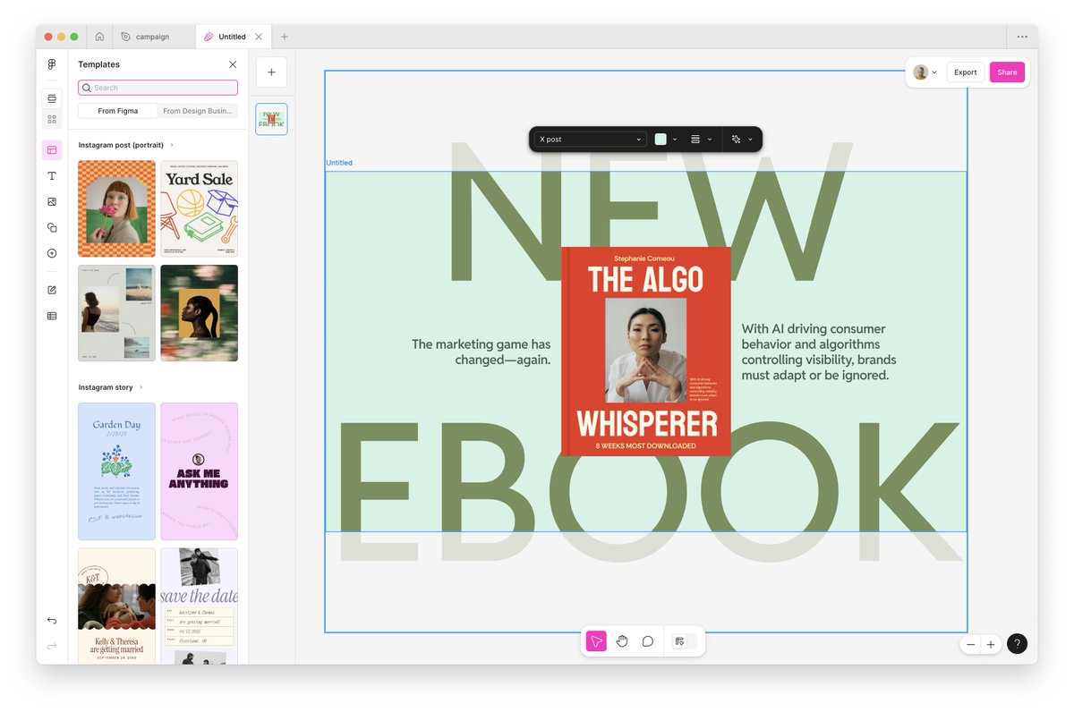Click the mint fill color swatch

(x=661, y=140)
